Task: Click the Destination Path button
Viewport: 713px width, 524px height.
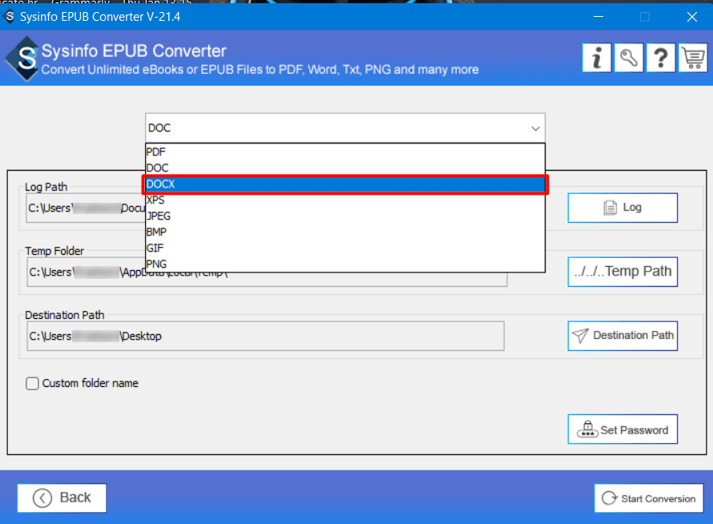Action: 622,336
